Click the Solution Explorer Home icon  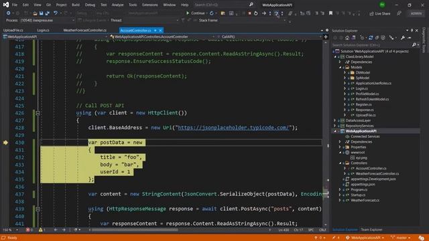[x=347, y=37]
